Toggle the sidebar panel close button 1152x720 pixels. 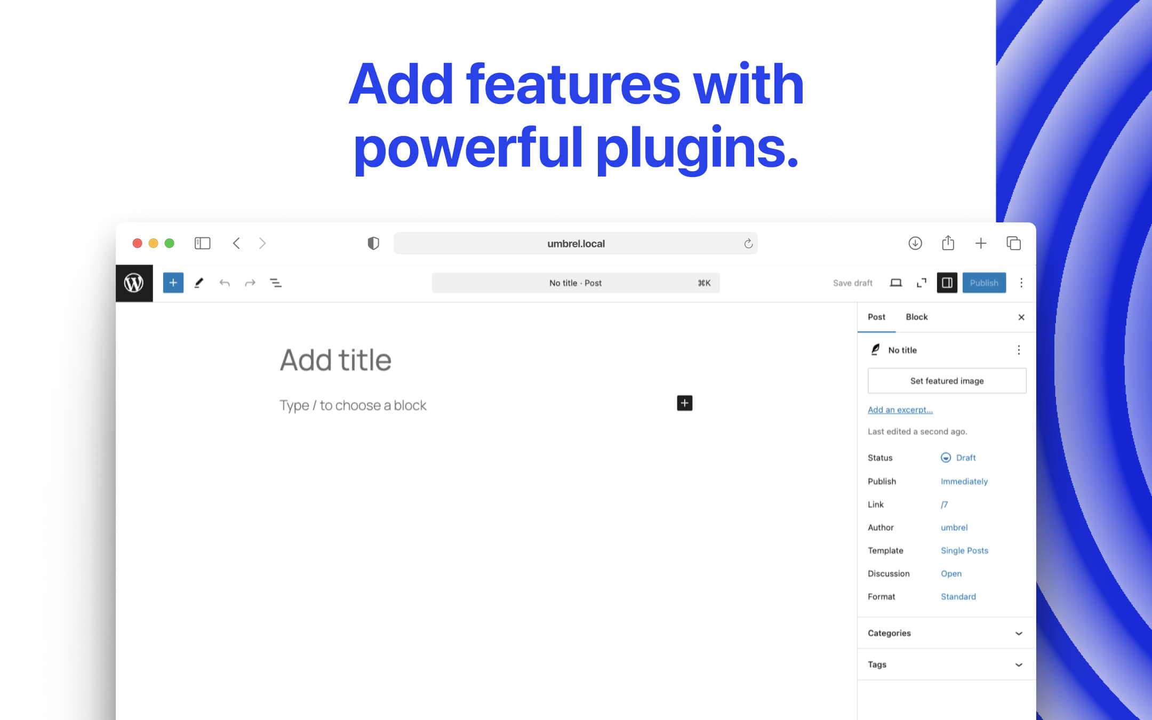point(1021,317)
